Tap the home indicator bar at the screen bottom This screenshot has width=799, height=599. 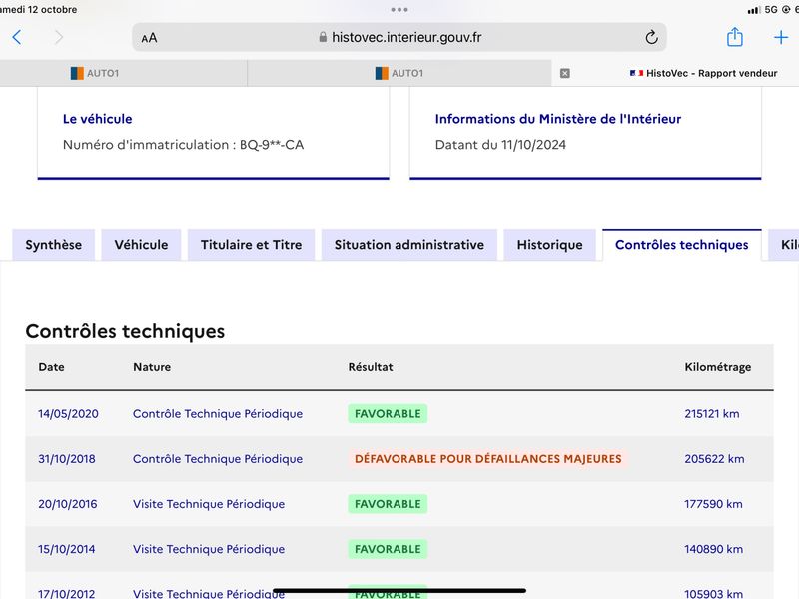(399, 591)
